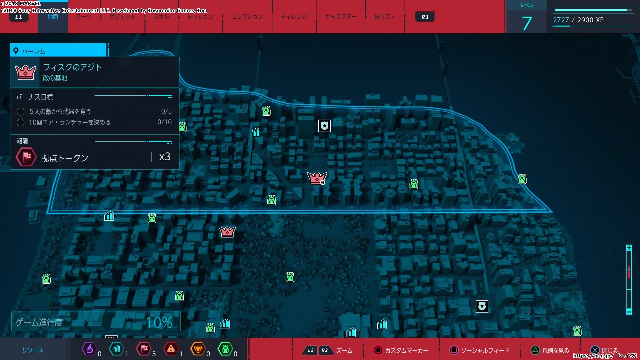Viewport: 640px width, 360px height.
Task: Click the x3 reward count
Action: coord(165,157)
